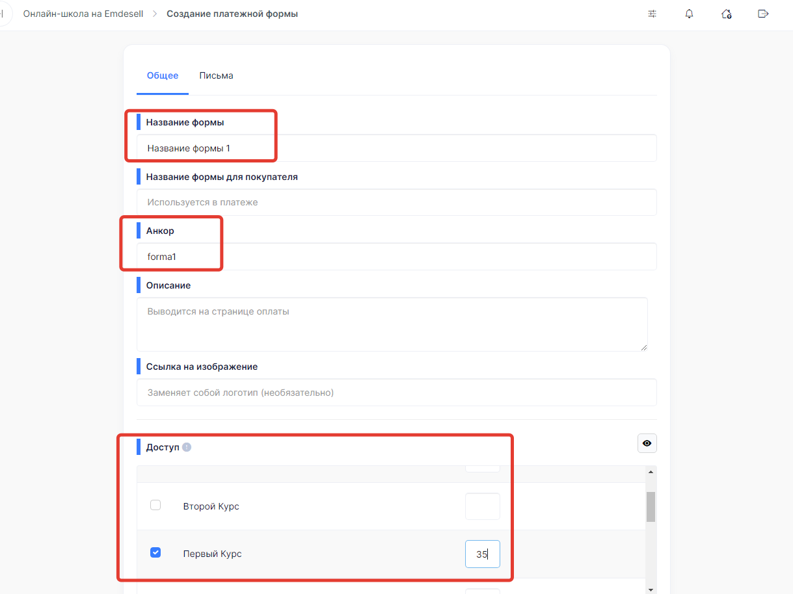Screen dimensions: 793x594
Task: Click the access list scrollbar thumb
Action: (650, 506)
